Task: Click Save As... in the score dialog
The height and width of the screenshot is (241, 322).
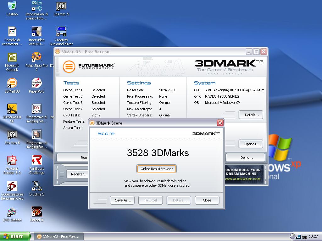Action: pos(122,200)
